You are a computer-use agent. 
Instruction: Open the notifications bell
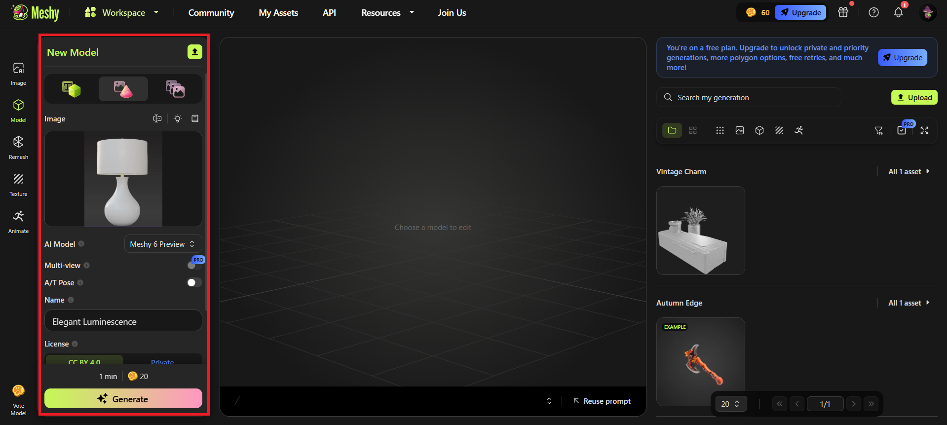point(898,12)
